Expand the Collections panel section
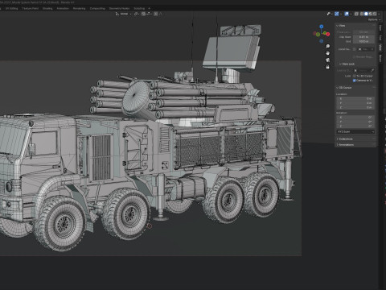 tap(345, 139)
